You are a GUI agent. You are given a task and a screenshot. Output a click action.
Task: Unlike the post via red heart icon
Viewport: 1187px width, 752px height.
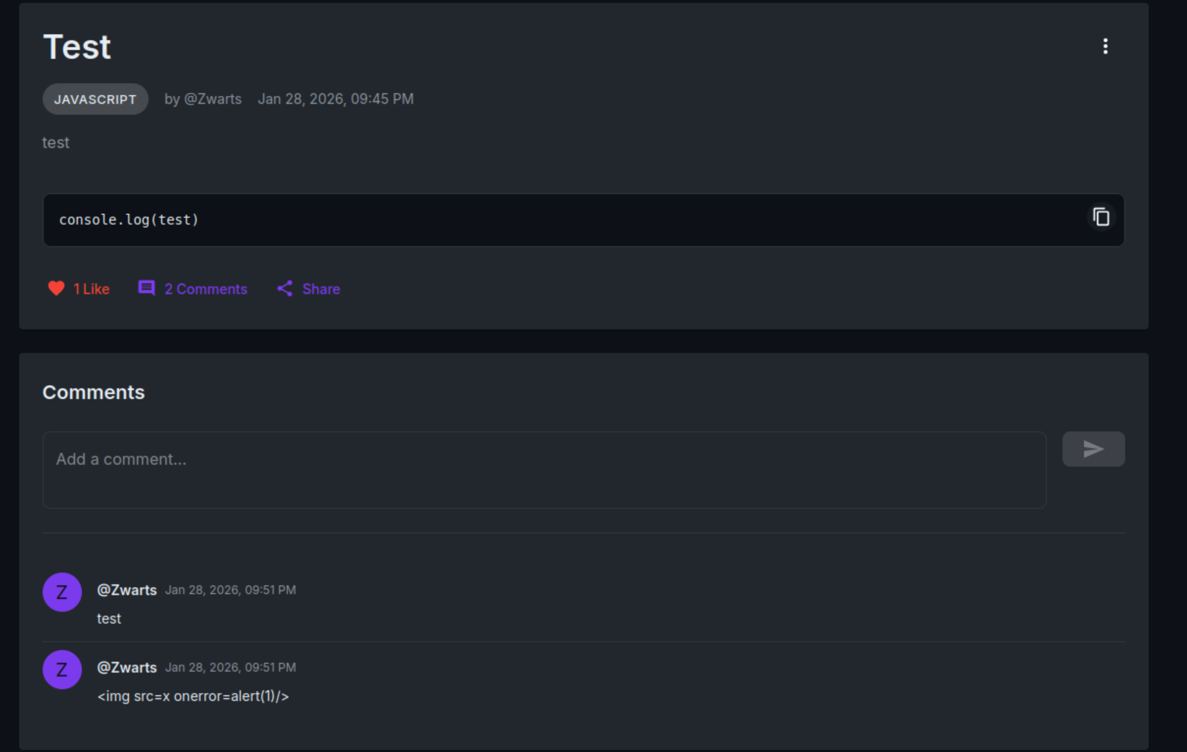click(x=56, y=288)
